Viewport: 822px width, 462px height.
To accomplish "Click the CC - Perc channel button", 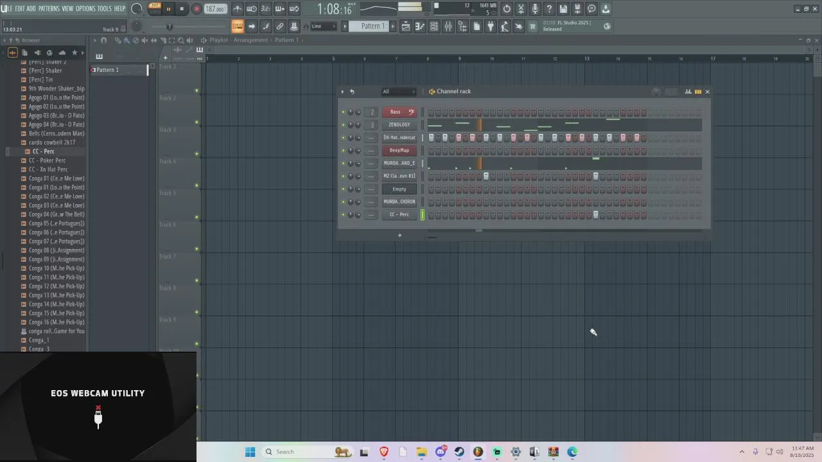I will click(399, 214).
